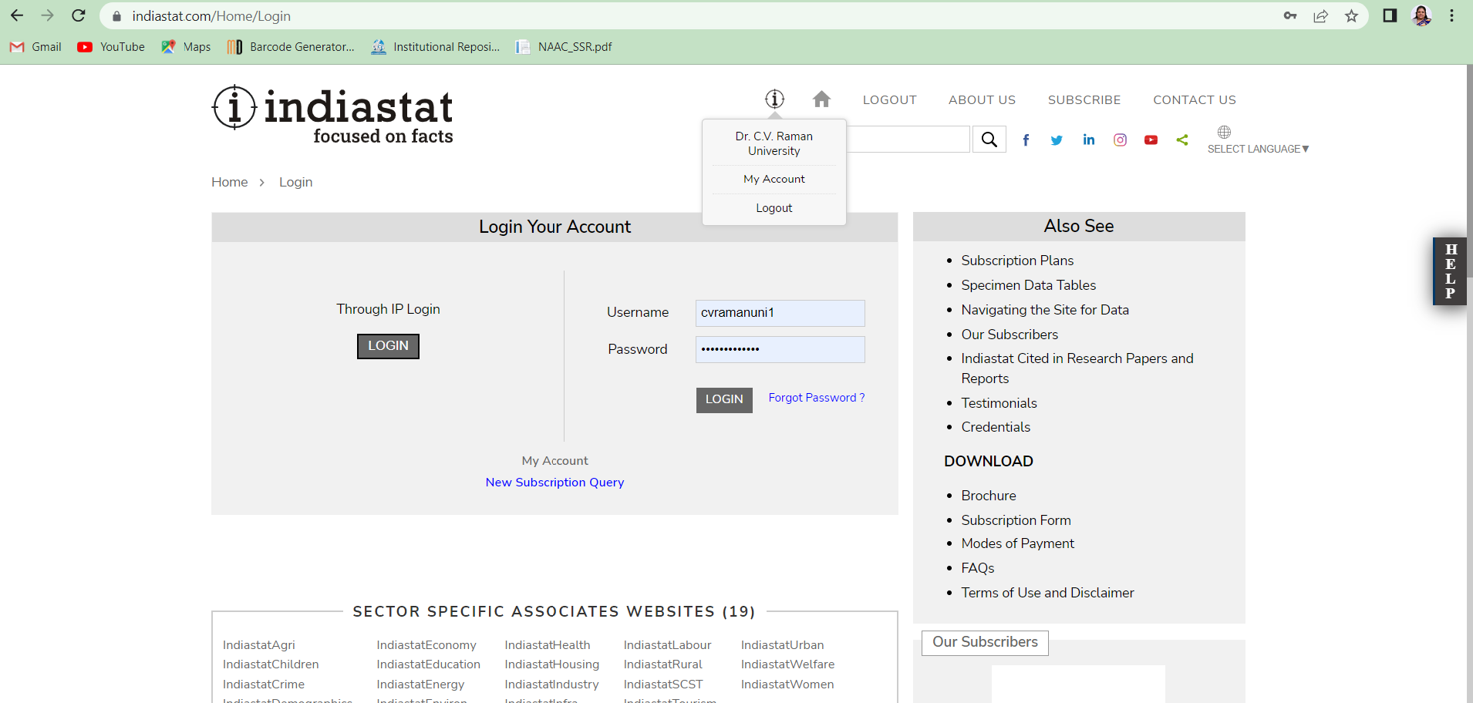Open the NAAC_SSR.pdf bookmark
Image resolution: width=1473 pixels, height=703 pixels.
pos(564,47)
